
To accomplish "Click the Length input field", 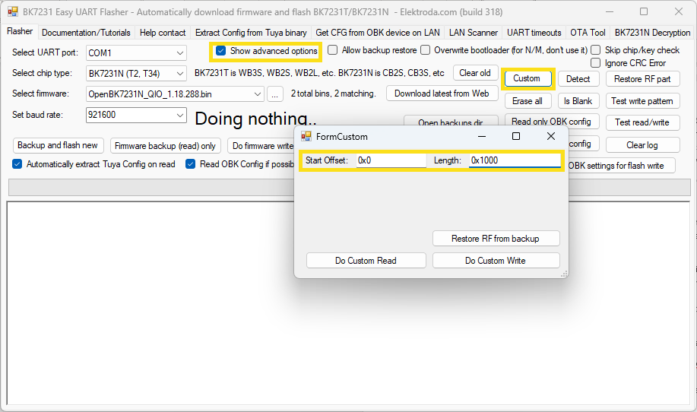I will (x=515, y=160).
